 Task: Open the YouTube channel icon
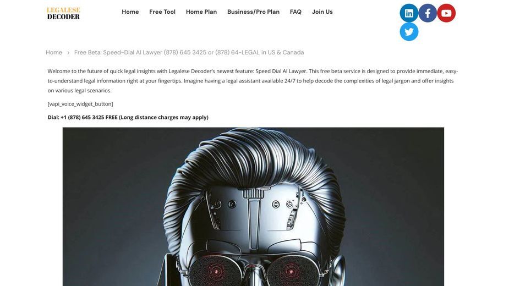[446, 13]
